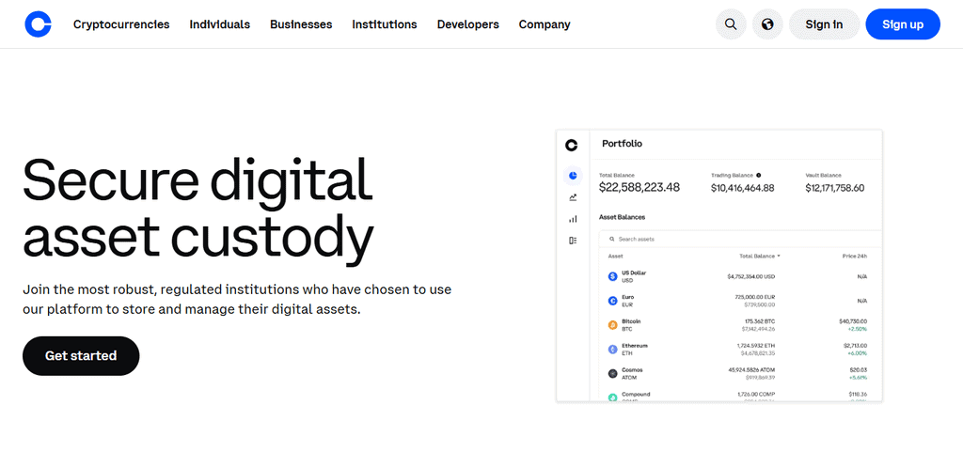Click the US Dollar asset name

(x=634, y=273)
